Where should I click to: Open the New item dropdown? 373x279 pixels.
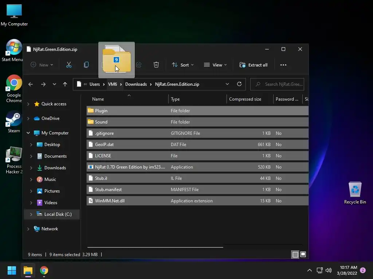(42, 65)
